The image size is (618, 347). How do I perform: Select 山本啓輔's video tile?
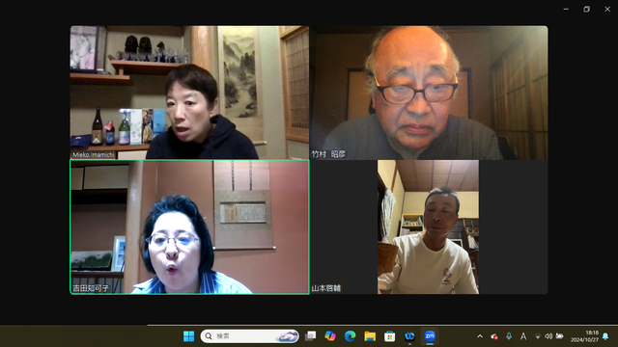(x=429, y=227)
